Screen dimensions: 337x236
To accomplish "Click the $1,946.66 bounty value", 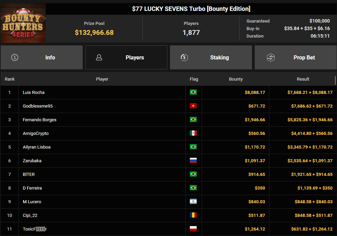I will [255, 120].
